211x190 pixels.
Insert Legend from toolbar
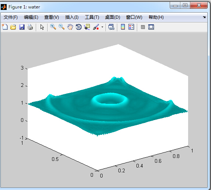[x=131, y=27]
